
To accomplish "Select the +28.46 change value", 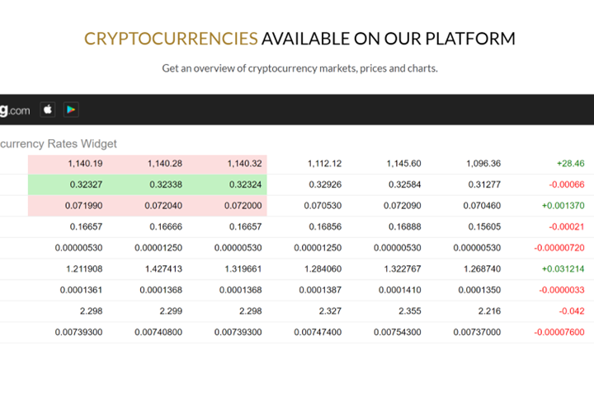I will click(x=570, y=164).
